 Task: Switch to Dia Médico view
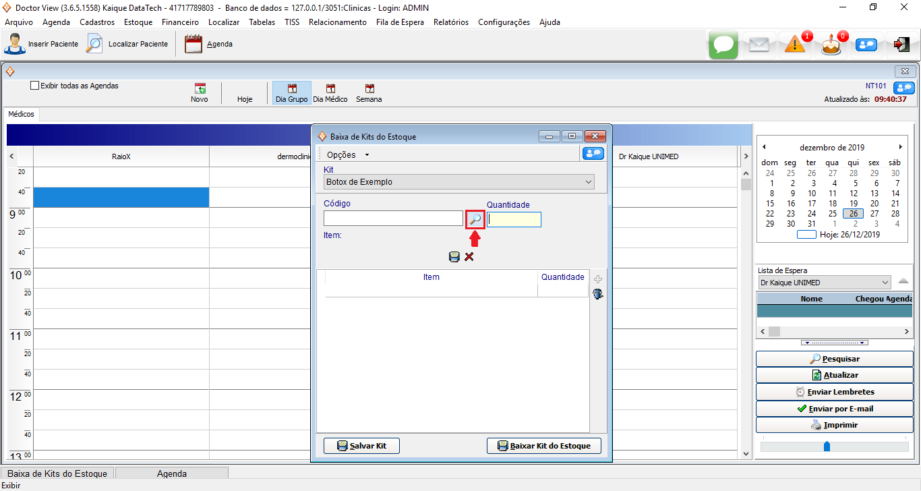(330, 93)
